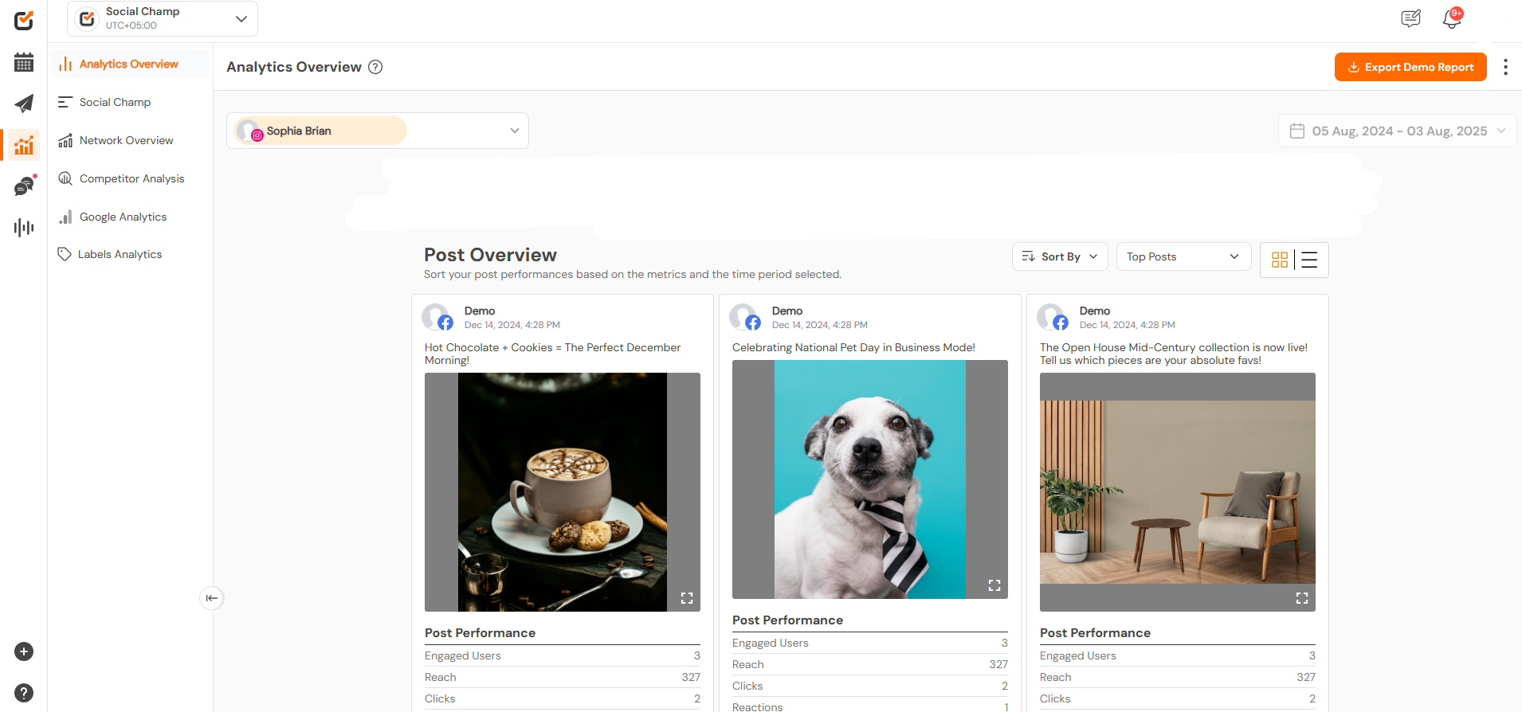Screen dimensions: 1522x712
Task: Open the Social Champ workspace dropdown
Action: (x=163, y=18)
